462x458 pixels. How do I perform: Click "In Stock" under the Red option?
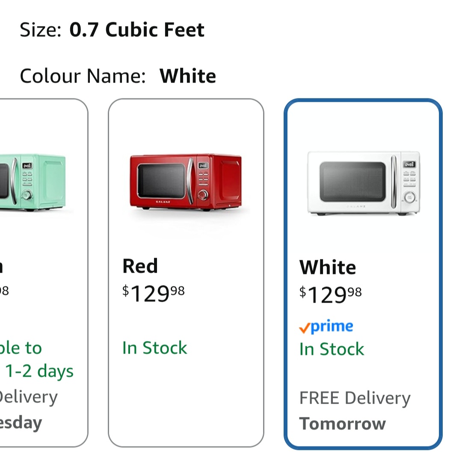pyautogui.click(x=154, y=348)
